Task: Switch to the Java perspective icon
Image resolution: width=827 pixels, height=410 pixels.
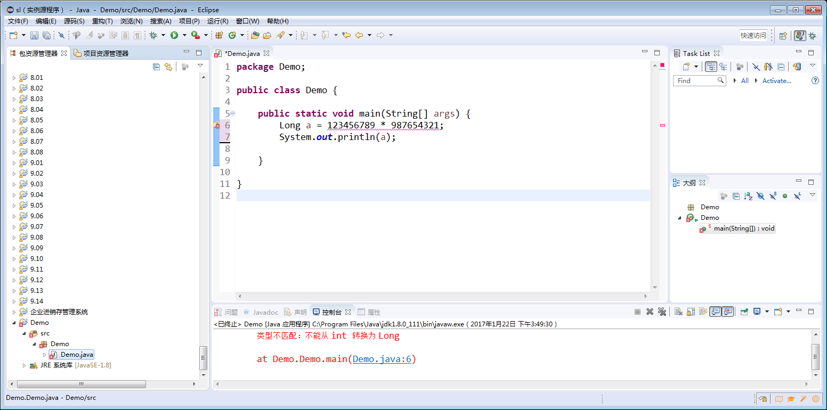Action: tap(800, 36)
